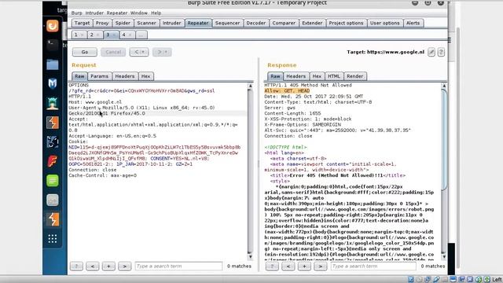The width and height of the screenshot is (503, 283).
Task: Select Repeater sub-tab 2
Action: [95, 35]
